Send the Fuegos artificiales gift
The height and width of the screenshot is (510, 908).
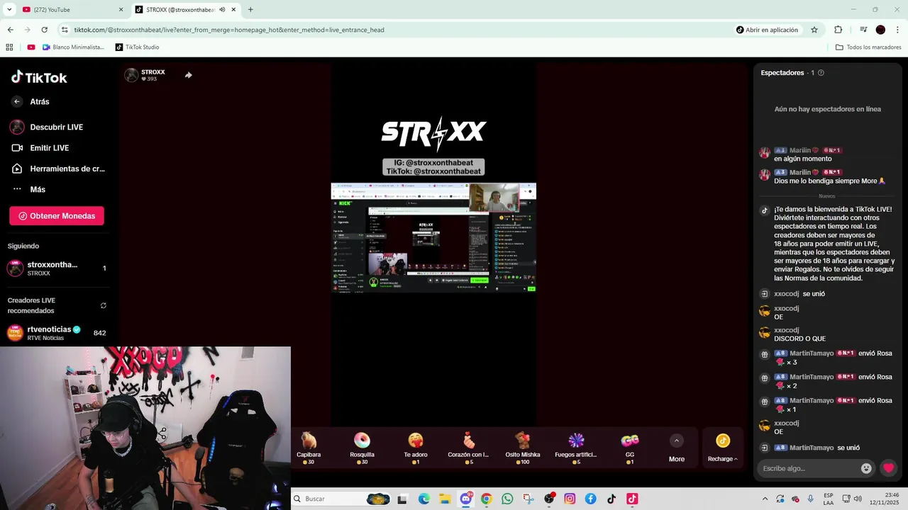[x=576, y=448]
